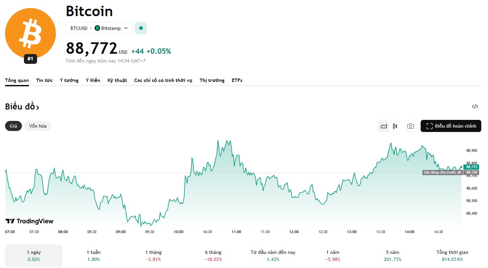
Task: Switch to the candlestick chart icon
Action: tap(395, 126)
